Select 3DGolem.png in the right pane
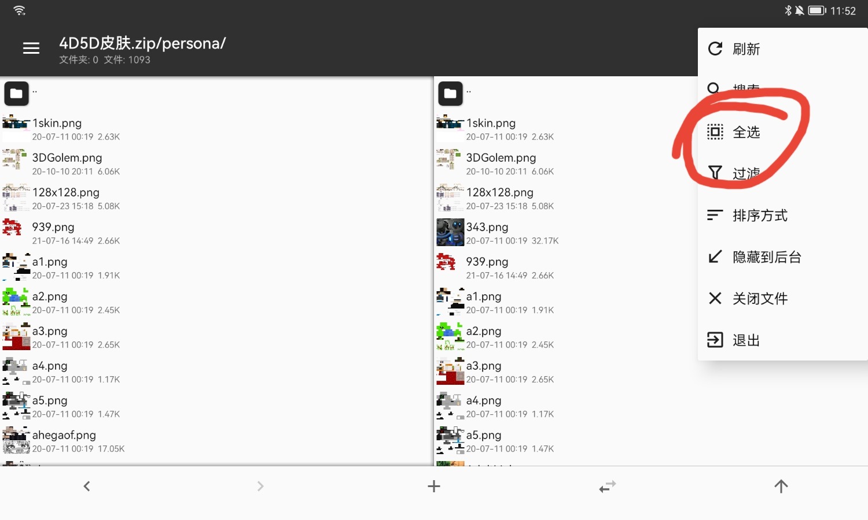 [x=566, y=163]
